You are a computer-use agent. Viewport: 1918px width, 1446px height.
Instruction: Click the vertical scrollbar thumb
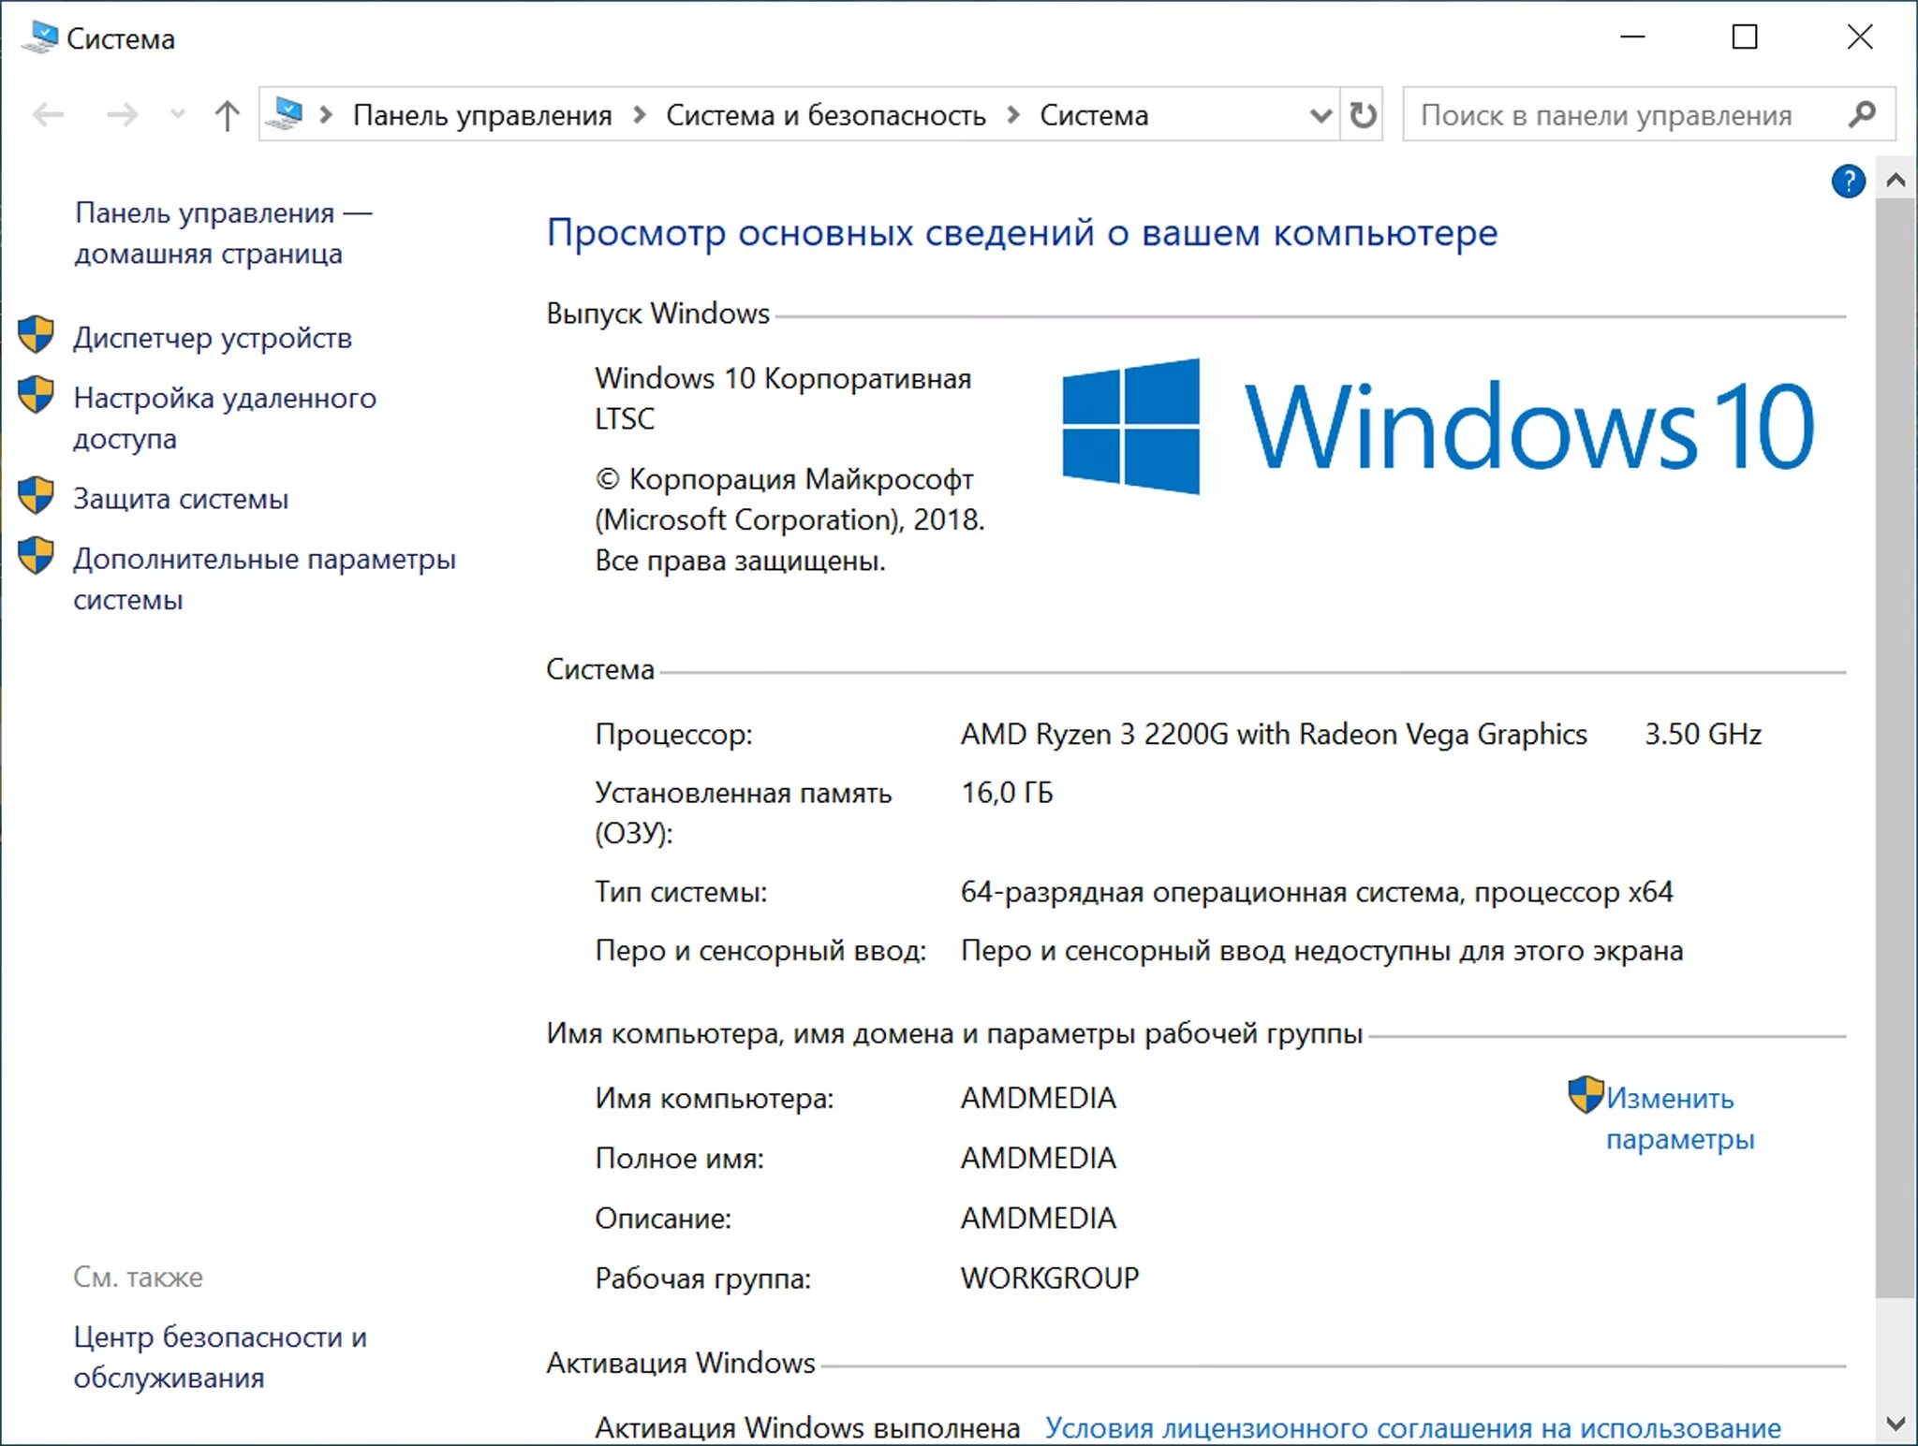click(1896, 748)
